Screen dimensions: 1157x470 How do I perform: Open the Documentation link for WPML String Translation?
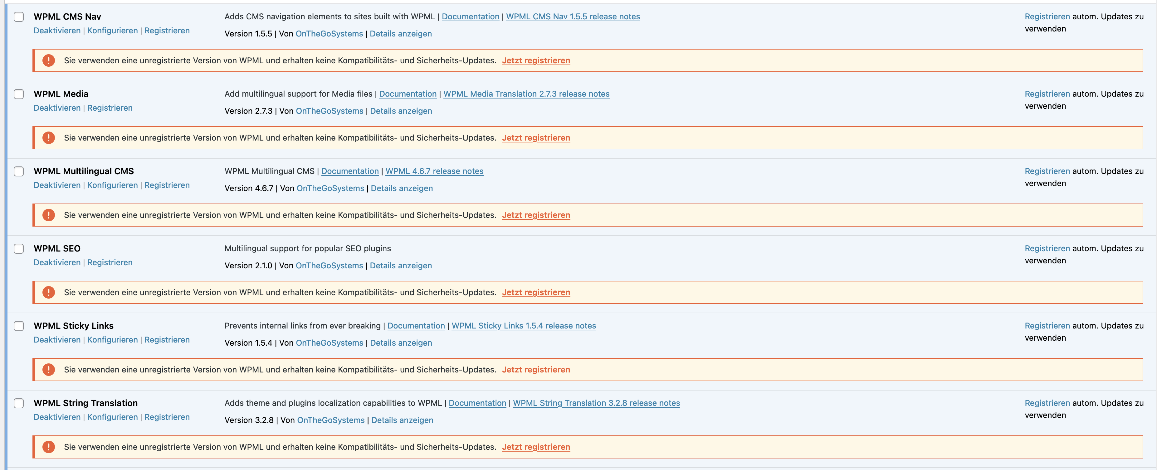pyautogui.click(x=477, y=403)
